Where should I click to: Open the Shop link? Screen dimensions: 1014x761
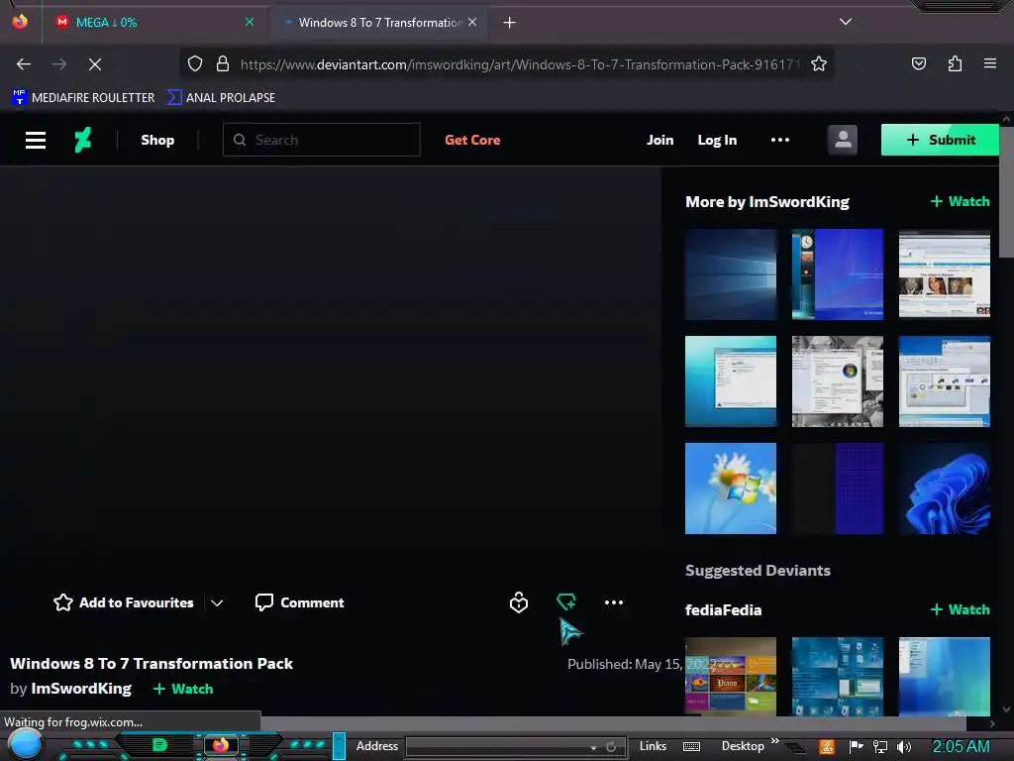[x=157, y=140]
